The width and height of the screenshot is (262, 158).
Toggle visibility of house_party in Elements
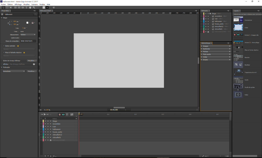(x=206, y=24)
